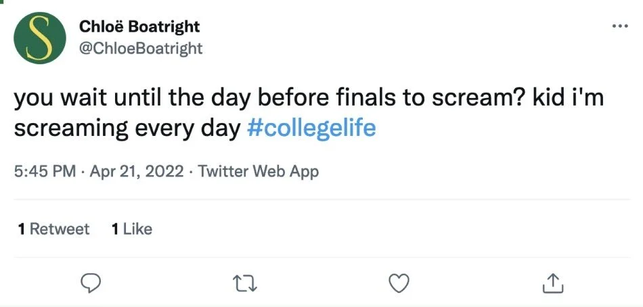Open the Twitter Web App source link
This screenshot has height=307, width=643.
tap(259, 172)
